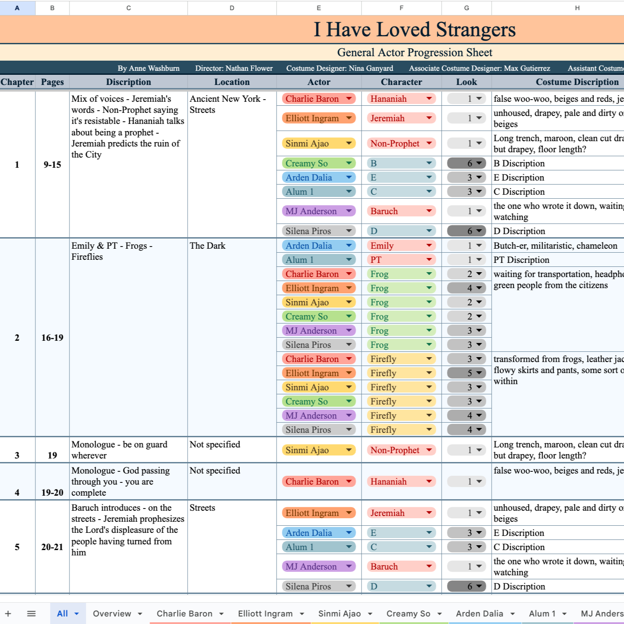Click 'Director: Nathan Flower' credit text
The height and width of the screenshot is (624, 624).
pyautogui.click(x=234, y=68)
